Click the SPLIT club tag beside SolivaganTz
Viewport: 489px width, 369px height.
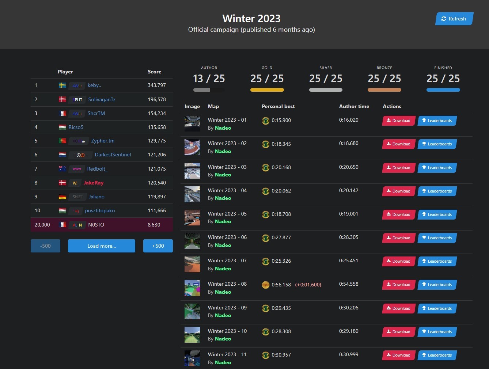77,99
